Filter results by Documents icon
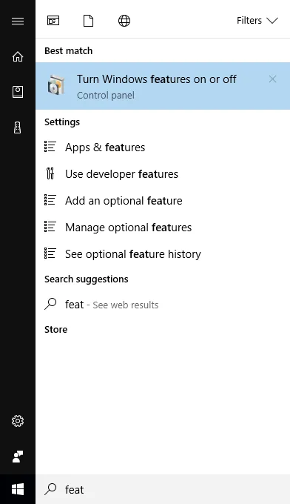290x504 pixels. point(88,21)
